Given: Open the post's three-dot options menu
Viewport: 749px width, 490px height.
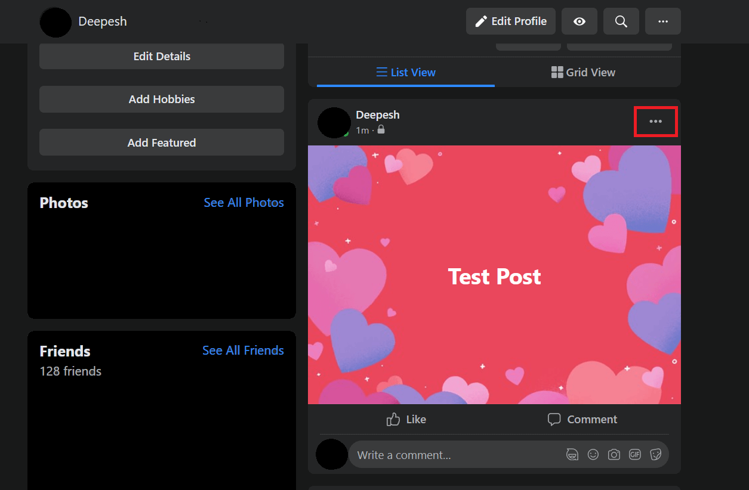Looking at the screenshot, I should [x=655, y=122].
